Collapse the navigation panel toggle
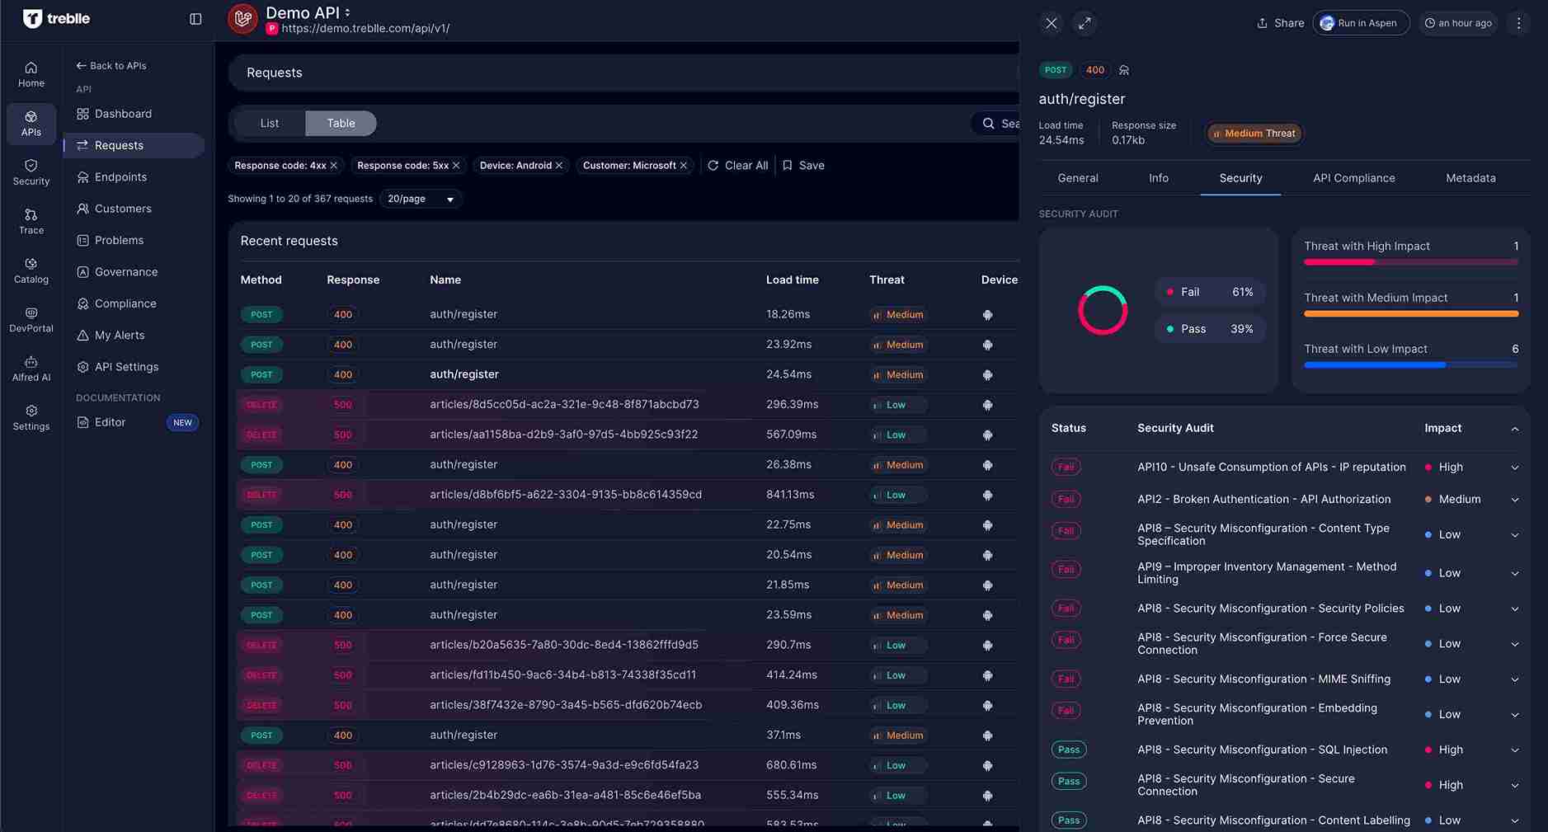 point(195,18)
